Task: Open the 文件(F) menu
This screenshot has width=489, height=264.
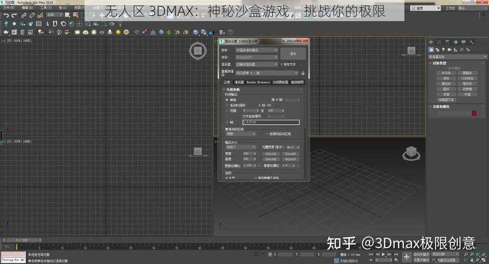Action: pyautogui.click(x=9, y=7)
